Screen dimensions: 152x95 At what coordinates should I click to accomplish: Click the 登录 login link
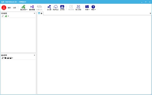tap(9, 8)
